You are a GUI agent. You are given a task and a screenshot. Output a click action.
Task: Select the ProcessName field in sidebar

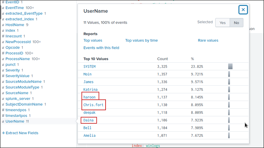point(17,59)
